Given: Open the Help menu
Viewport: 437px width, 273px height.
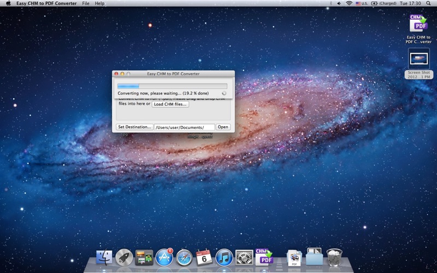Looking at the screenshot, I should 99,3.
